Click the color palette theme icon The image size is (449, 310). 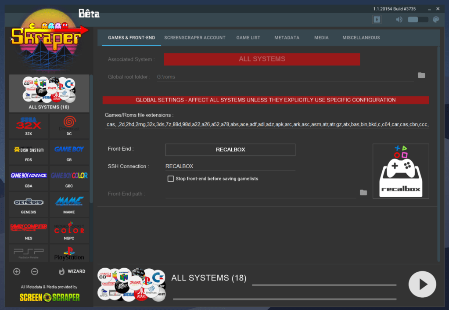pyautogui.click(x=436, y=19)
